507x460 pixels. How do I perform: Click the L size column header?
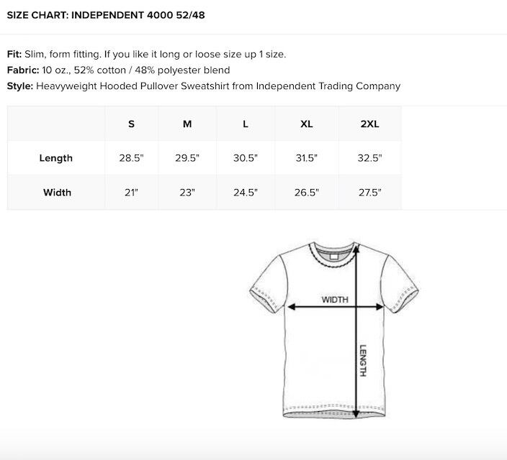click(246, 124)
